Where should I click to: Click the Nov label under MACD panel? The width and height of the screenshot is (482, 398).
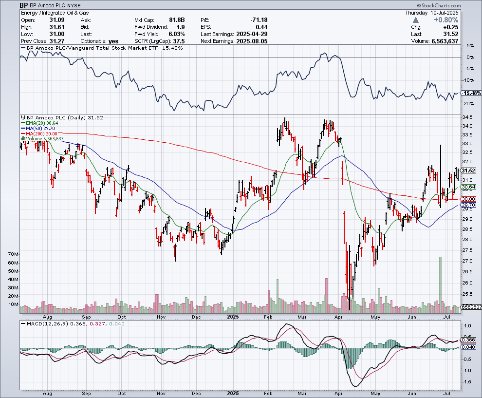(x=161, y=394)
